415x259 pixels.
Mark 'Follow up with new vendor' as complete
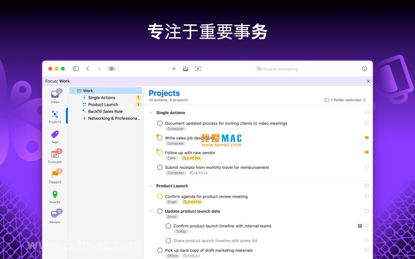click(160, 152)
